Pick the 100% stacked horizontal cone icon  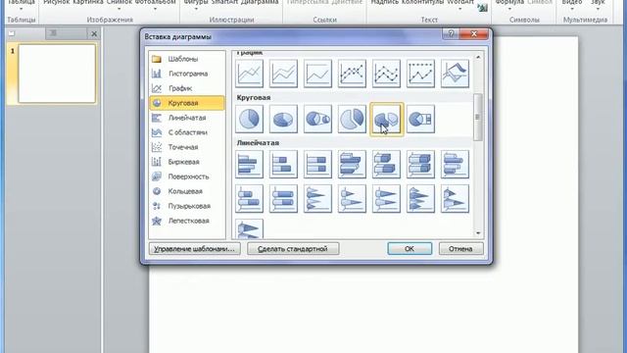tap(386, 198)
